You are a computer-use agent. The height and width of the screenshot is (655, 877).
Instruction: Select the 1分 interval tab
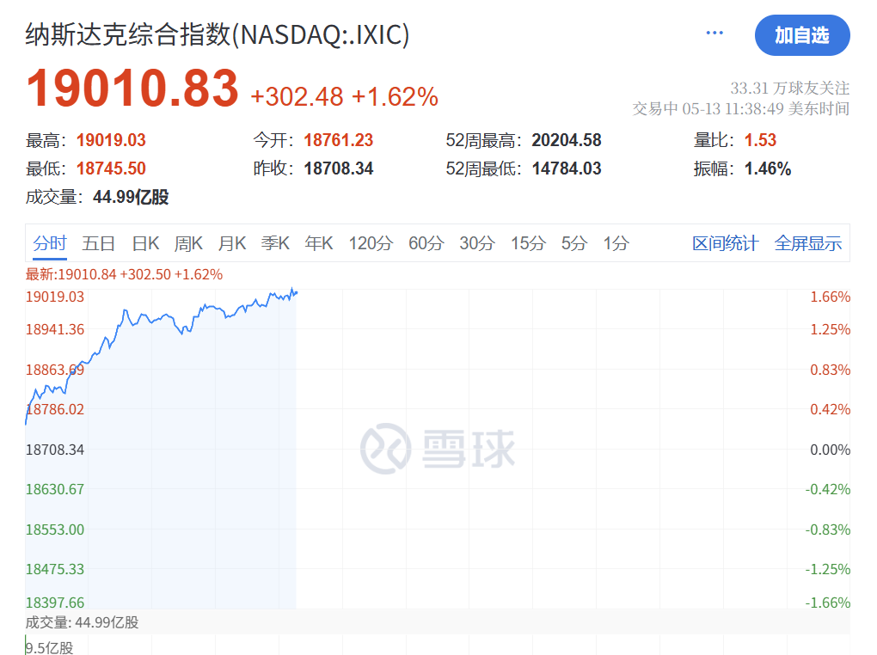coord(616,243)
